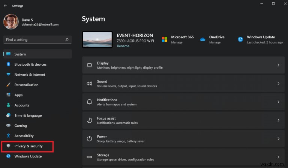Open the Apps section in sidebar
Image resolution: width=288 pixels, height=168 pixels.
(x=19, y=95)
